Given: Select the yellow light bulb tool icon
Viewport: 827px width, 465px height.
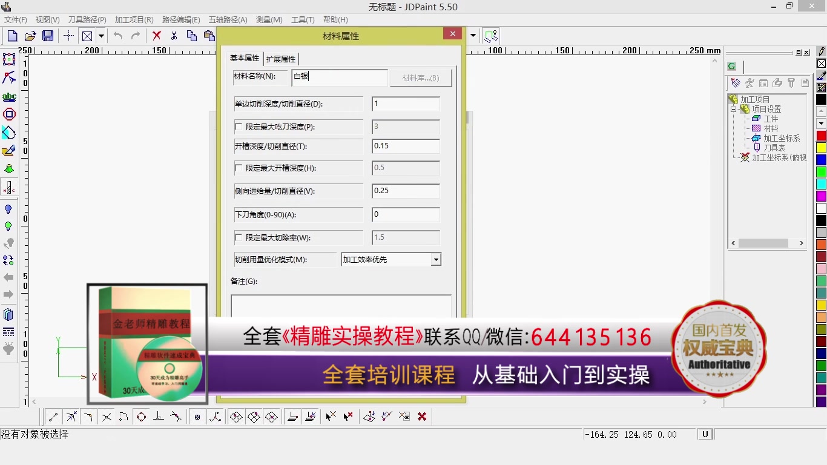Looking at the screenshot, I should tap(8, 209).
